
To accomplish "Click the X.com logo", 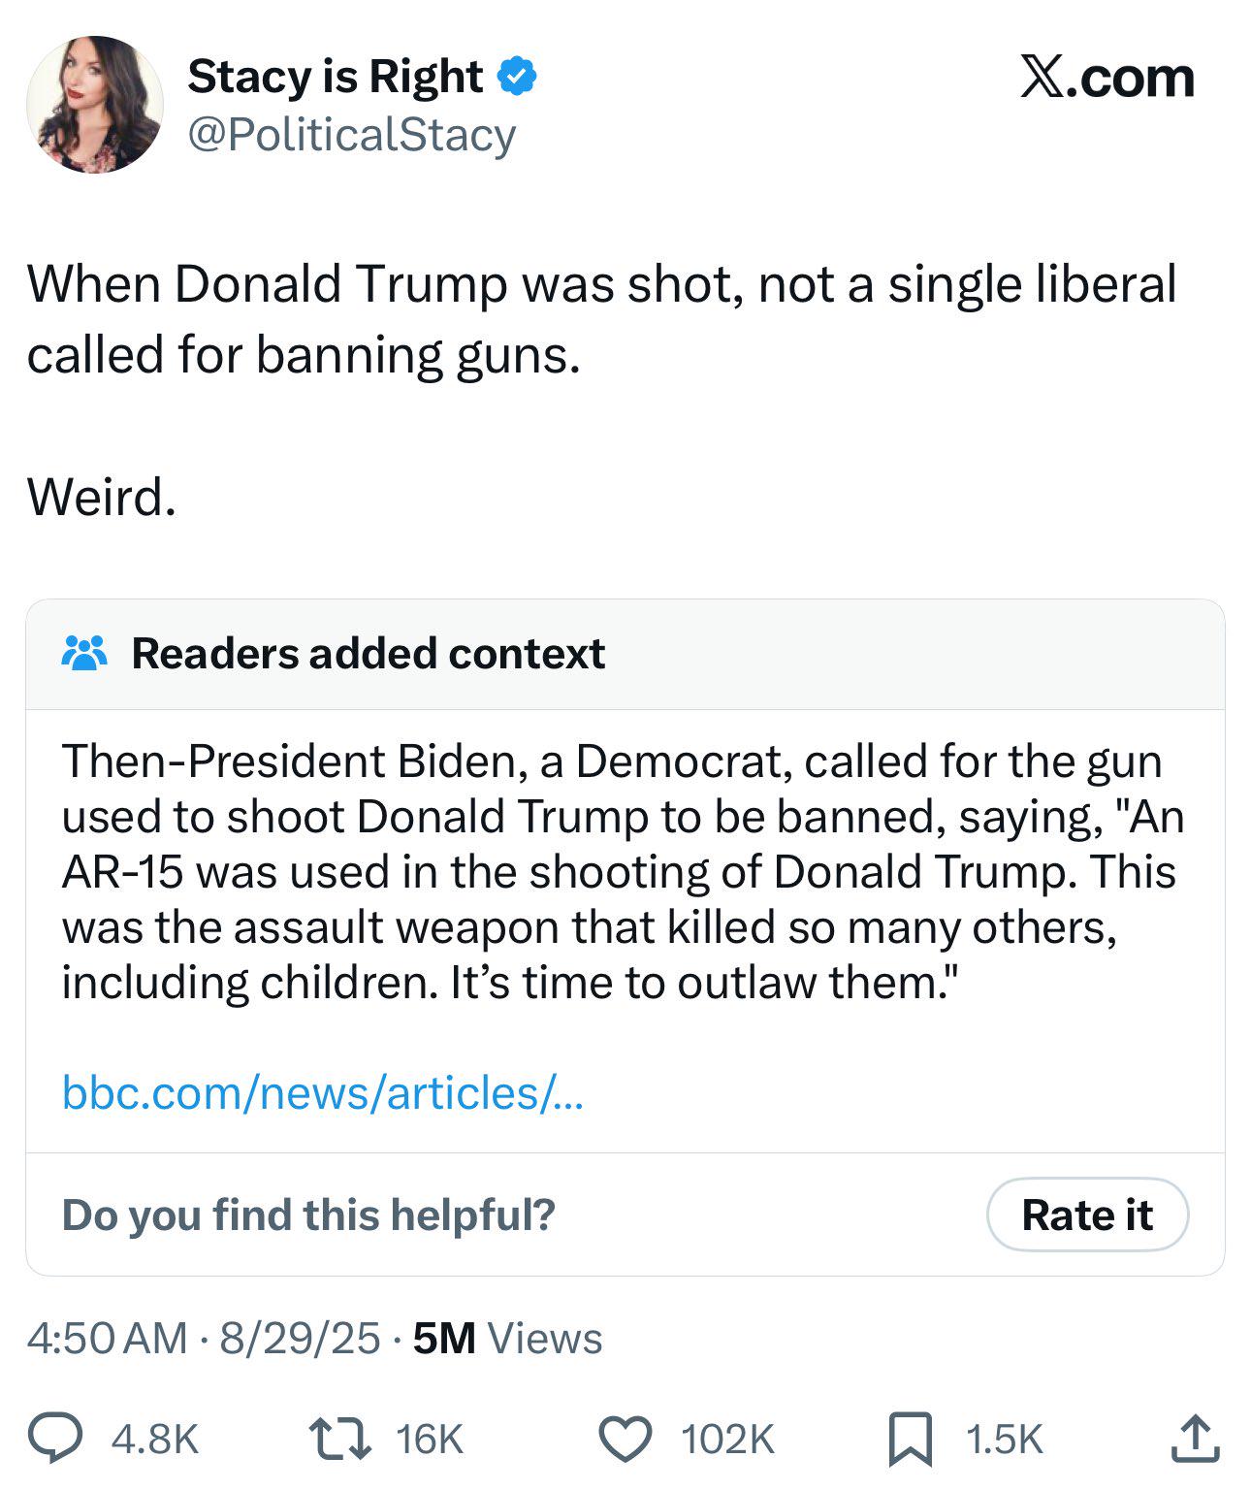I will [x=1107, y=78].
